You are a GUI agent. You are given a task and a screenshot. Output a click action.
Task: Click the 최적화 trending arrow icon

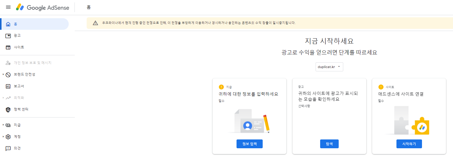tap(8, 98)
